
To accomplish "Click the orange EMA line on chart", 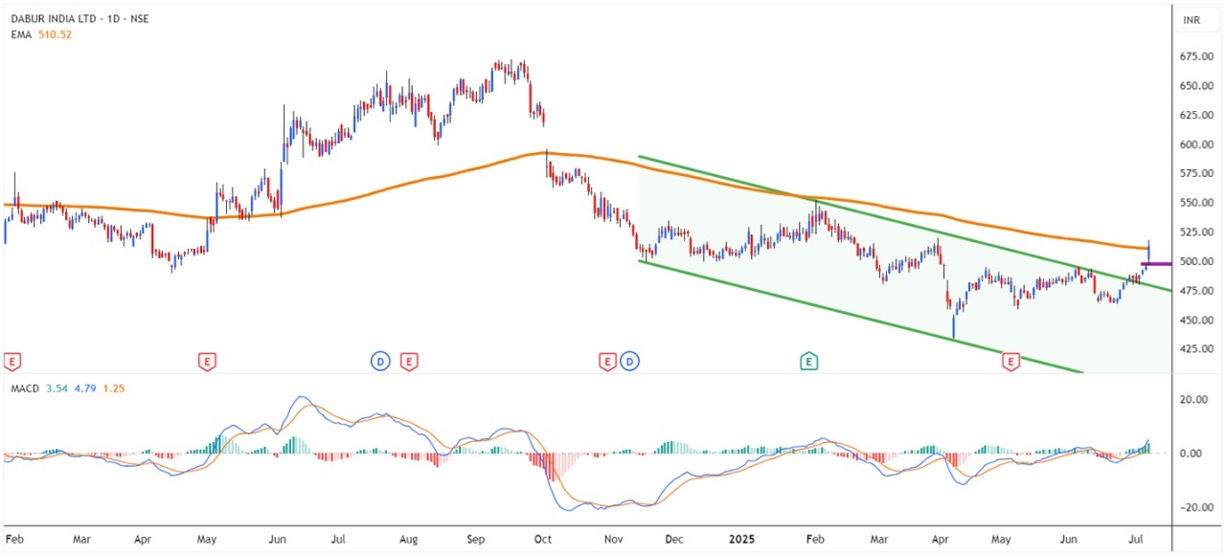I will coord(383,188).
